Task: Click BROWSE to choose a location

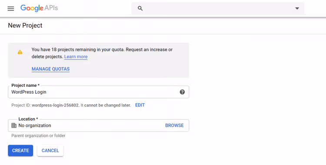Action: tap(174, 125)
